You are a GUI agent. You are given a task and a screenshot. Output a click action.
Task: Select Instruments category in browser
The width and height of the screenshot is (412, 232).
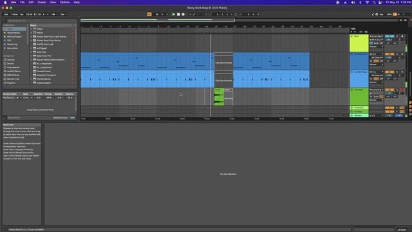pos(13,67)
